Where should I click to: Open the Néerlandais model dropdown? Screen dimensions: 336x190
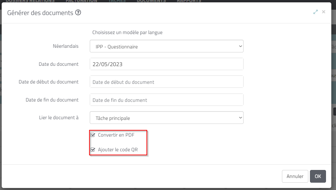[166, 46]
